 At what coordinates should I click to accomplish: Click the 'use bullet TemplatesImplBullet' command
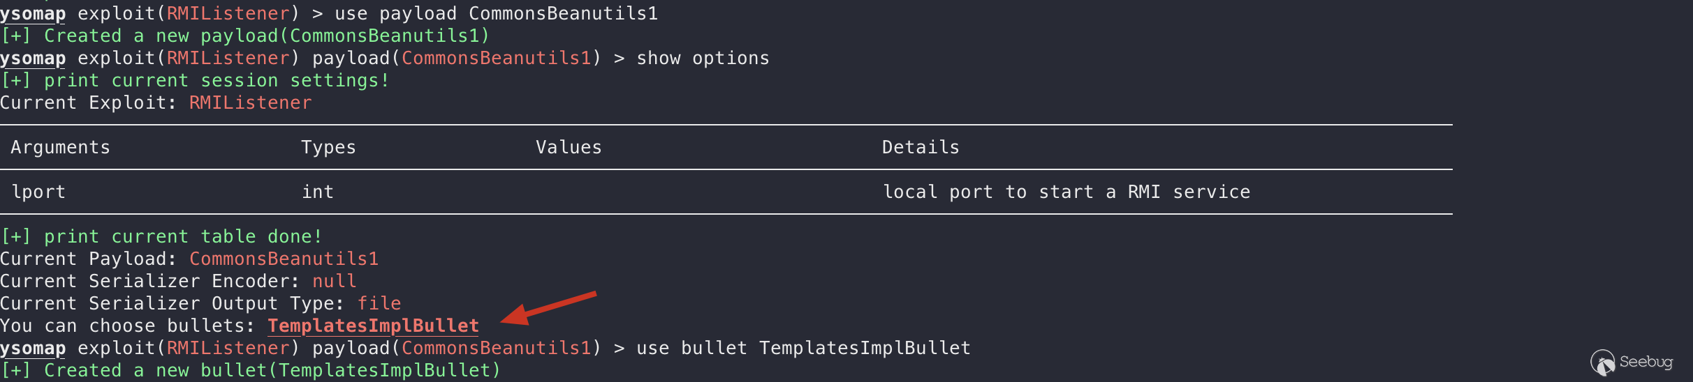tap(803, 348)
